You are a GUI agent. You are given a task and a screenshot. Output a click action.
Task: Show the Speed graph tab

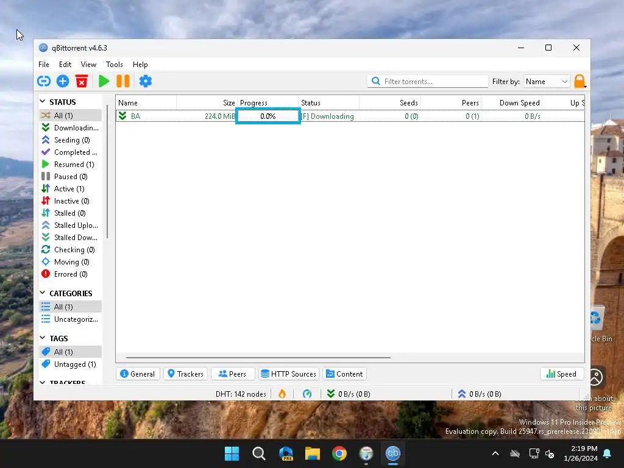pos(561,374)
